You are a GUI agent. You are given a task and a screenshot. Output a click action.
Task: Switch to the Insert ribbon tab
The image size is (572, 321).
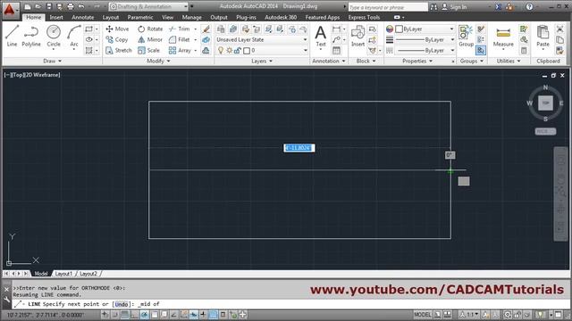point(56,17)
